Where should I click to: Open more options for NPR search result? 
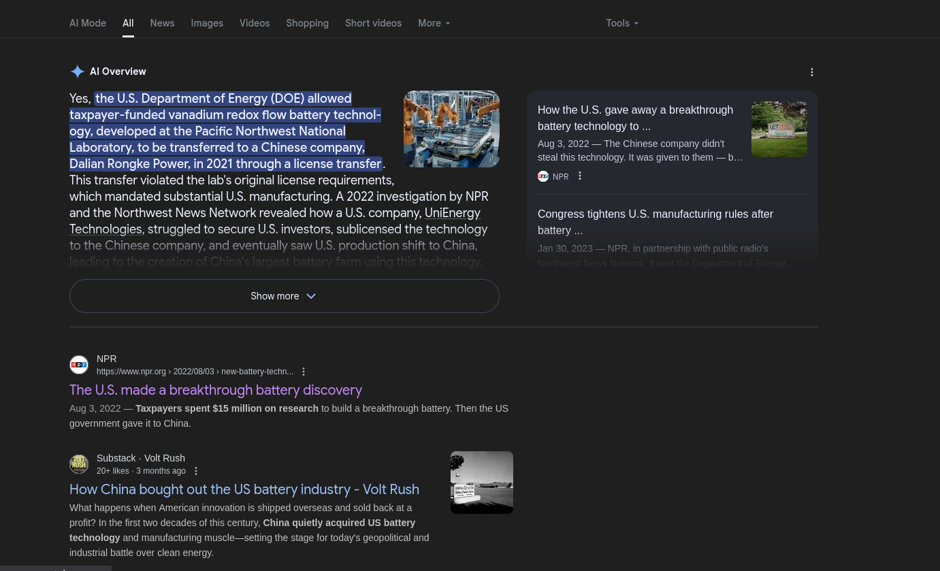point(304,372)
